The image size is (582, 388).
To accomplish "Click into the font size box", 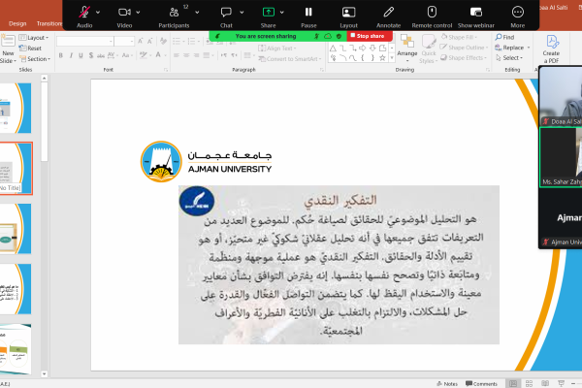I will point(124,41).
